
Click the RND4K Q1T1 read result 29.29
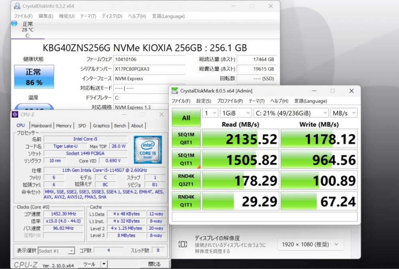pos(241,201)
